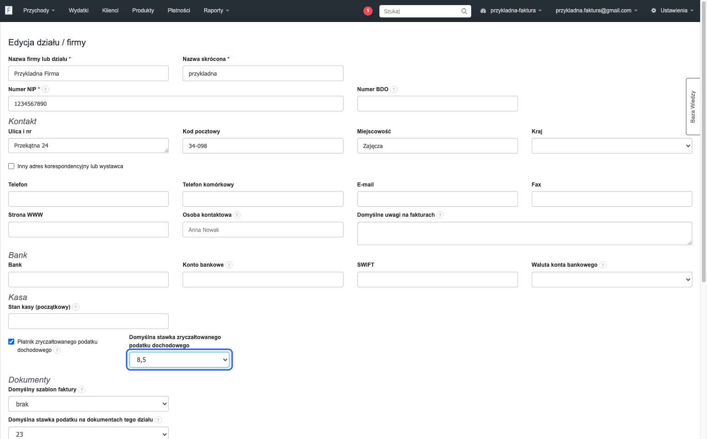The height and width of the screenshot is (439, 707).
Task: Open help icon for Domyślna stawka podatku
Action: coord(158,420)
